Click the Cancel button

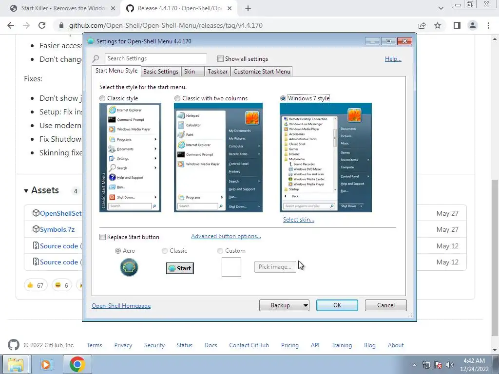pyautogui.click(x=386, y=305)
